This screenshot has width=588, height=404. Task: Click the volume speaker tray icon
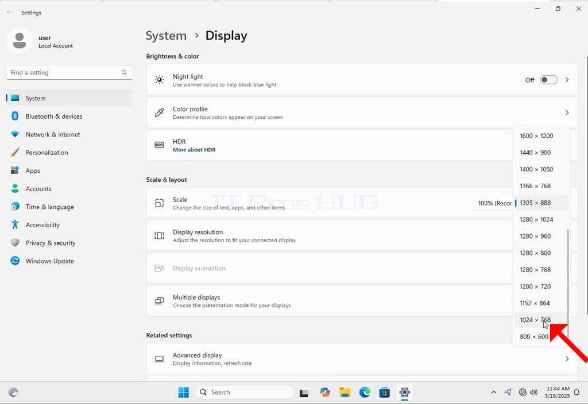[x=533, y=393]
